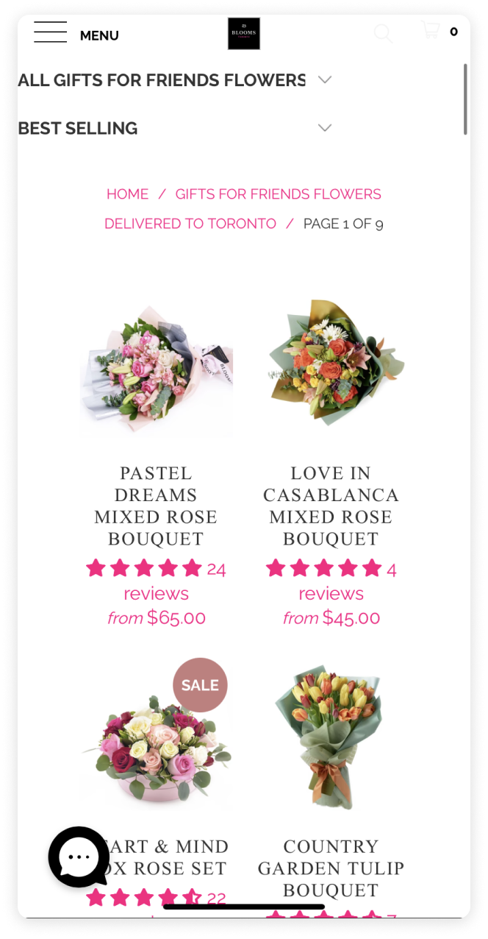The width and height of the screenshot is (488, 939).
Task: Tap the SALE badge on the rose box
Action: tap(200, 685)
